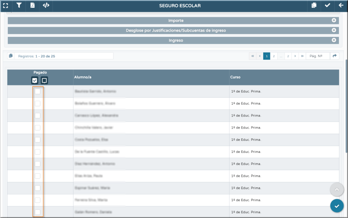The height and width of the screenshot is (218, 348).
Task: Expand Importe section with plus icon
Action: pyautogui.click(x=334, y=20)
